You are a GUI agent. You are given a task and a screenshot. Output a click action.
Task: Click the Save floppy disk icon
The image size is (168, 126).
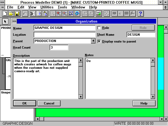click(17, 14)
